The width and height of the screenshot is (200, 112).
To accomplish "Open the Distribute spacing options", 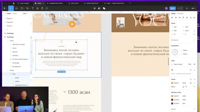I will [x=194, y=18].
